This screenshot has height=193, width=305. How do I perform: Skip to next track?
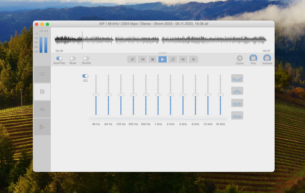point(193,59)
